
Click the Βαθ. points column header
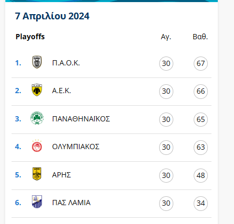[200, 37]
